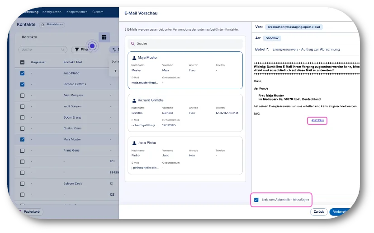The height and width of the screenshot is (233, 374).
Task: Click the Sandbox recipient chip
Action: 272,38
